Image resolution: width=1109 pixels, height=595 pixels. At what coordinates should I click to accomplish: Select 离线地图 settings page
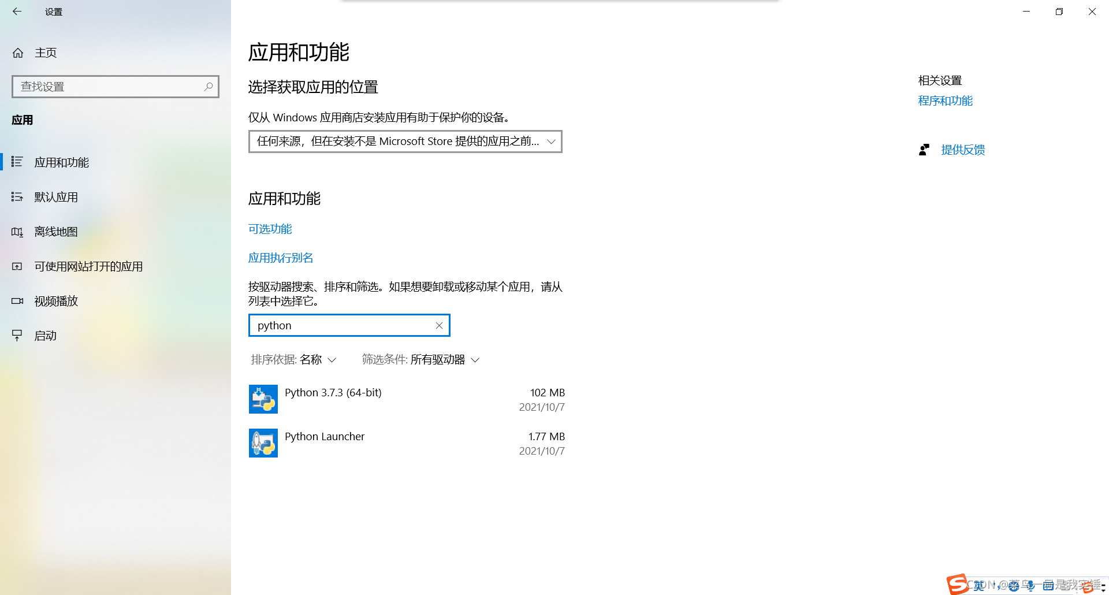55,232
